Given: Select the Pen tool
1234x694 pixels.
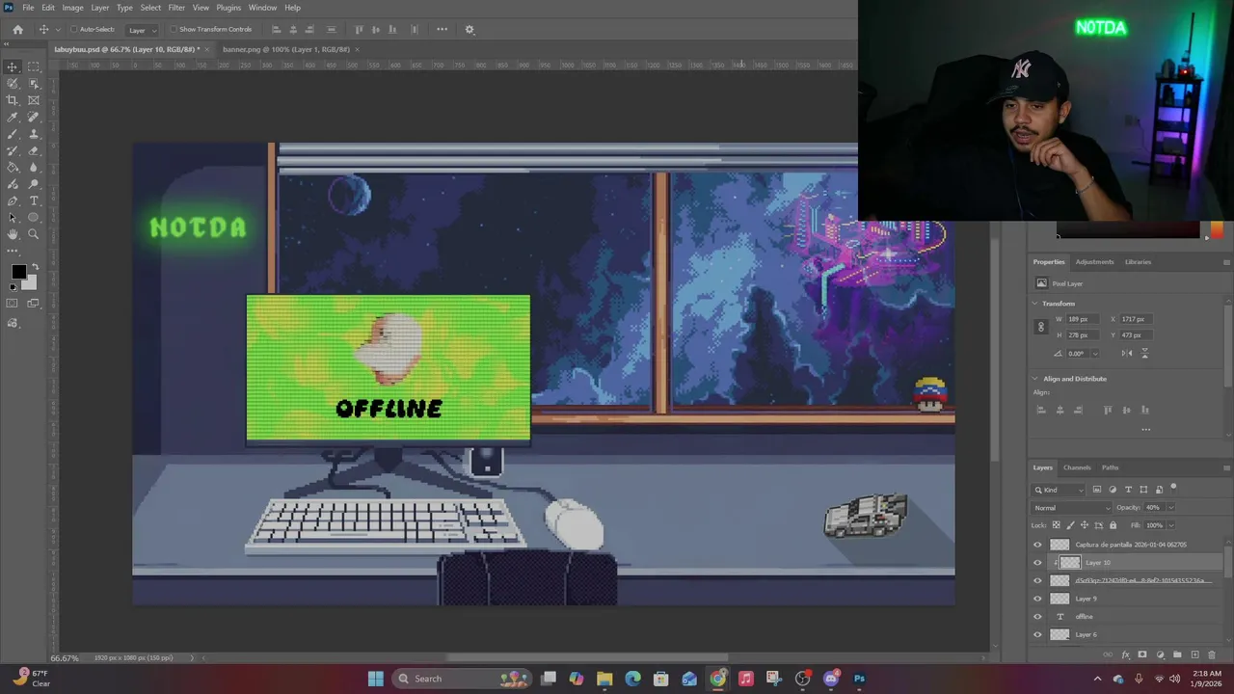Looking at the screenshot, I should pos(13,201).
